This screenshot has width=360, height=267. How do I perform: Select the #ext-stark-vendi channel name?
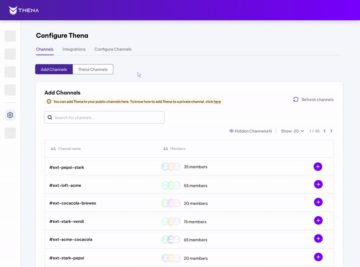pos(67,221)
